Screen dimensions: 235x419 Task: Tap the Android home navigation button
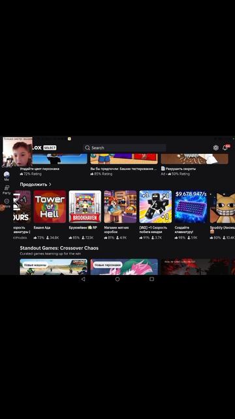(117, 279)
